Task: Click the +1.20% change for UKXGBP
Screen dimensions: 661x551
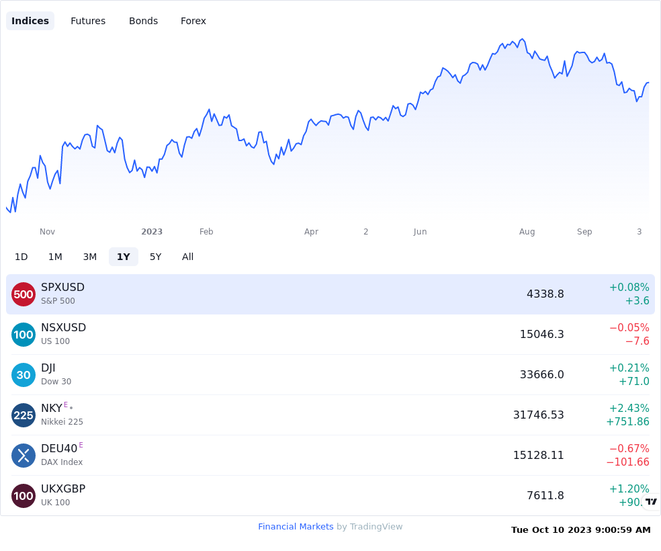Action: (629, 489)
